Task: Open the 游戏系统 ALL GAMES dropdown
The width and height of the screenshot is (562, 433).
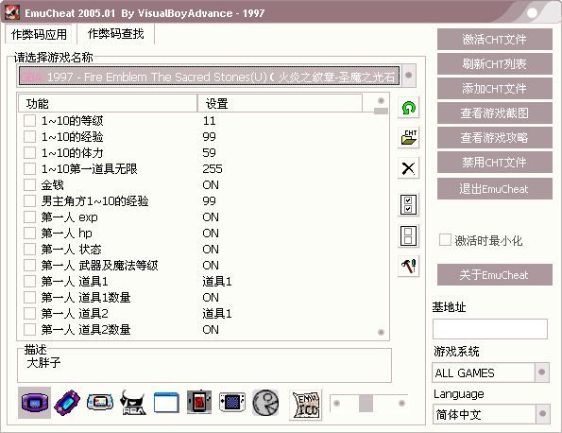Action: click(x=541, y=372)
